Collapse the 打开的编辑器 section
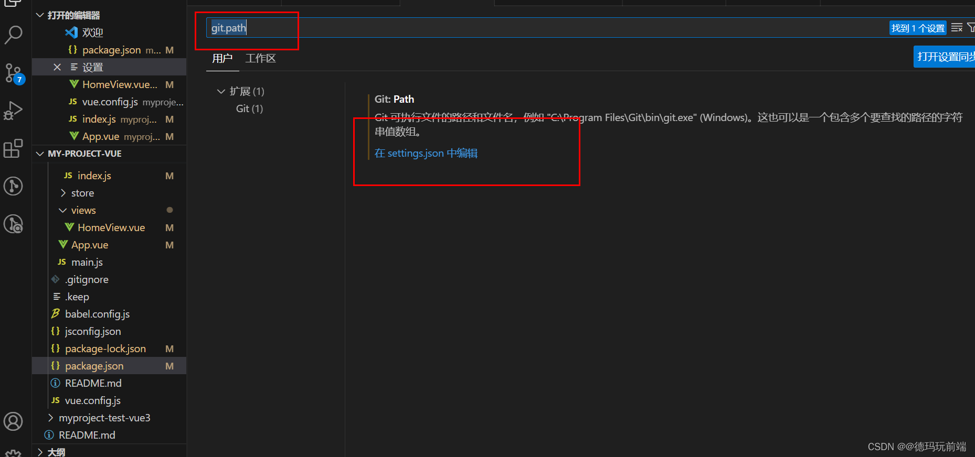This screenshot has height=457, width=975. (109, 15)
